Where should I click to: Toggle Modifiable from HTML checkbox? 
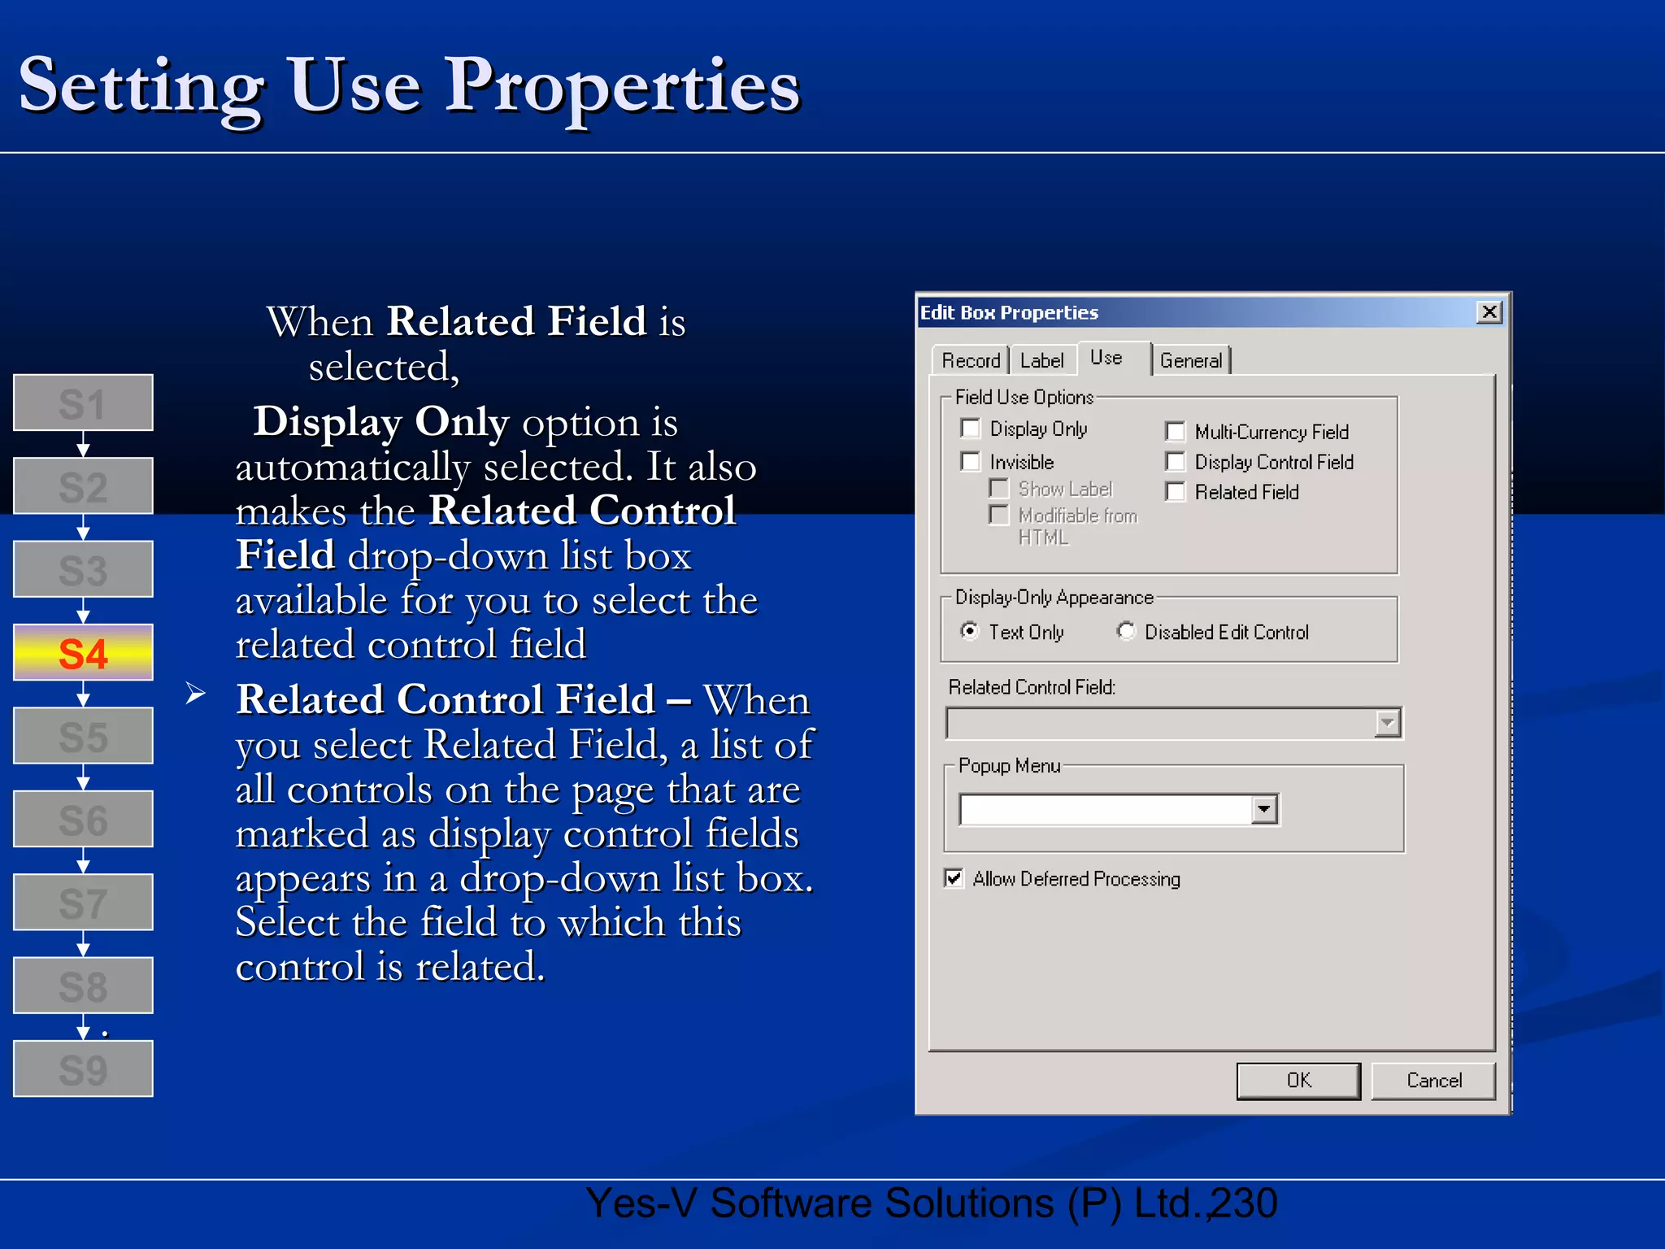click(x=999, y=516)
